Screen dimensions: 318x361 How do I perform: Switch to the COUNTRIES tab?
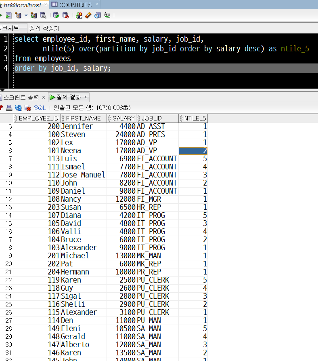tap(75, 5)
